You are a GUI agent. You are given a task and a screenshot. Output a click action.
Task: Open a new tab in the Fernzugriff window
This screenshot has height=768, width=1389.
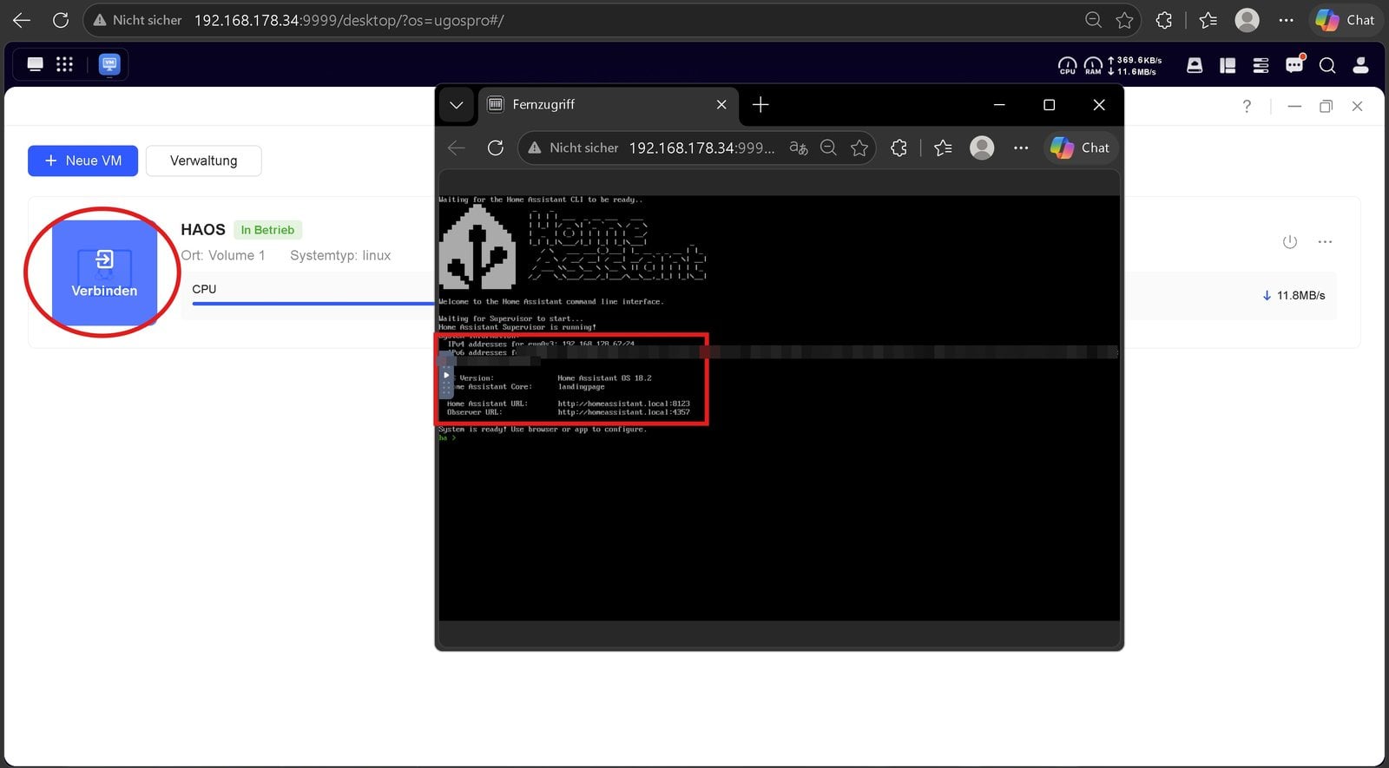point(760,104)
